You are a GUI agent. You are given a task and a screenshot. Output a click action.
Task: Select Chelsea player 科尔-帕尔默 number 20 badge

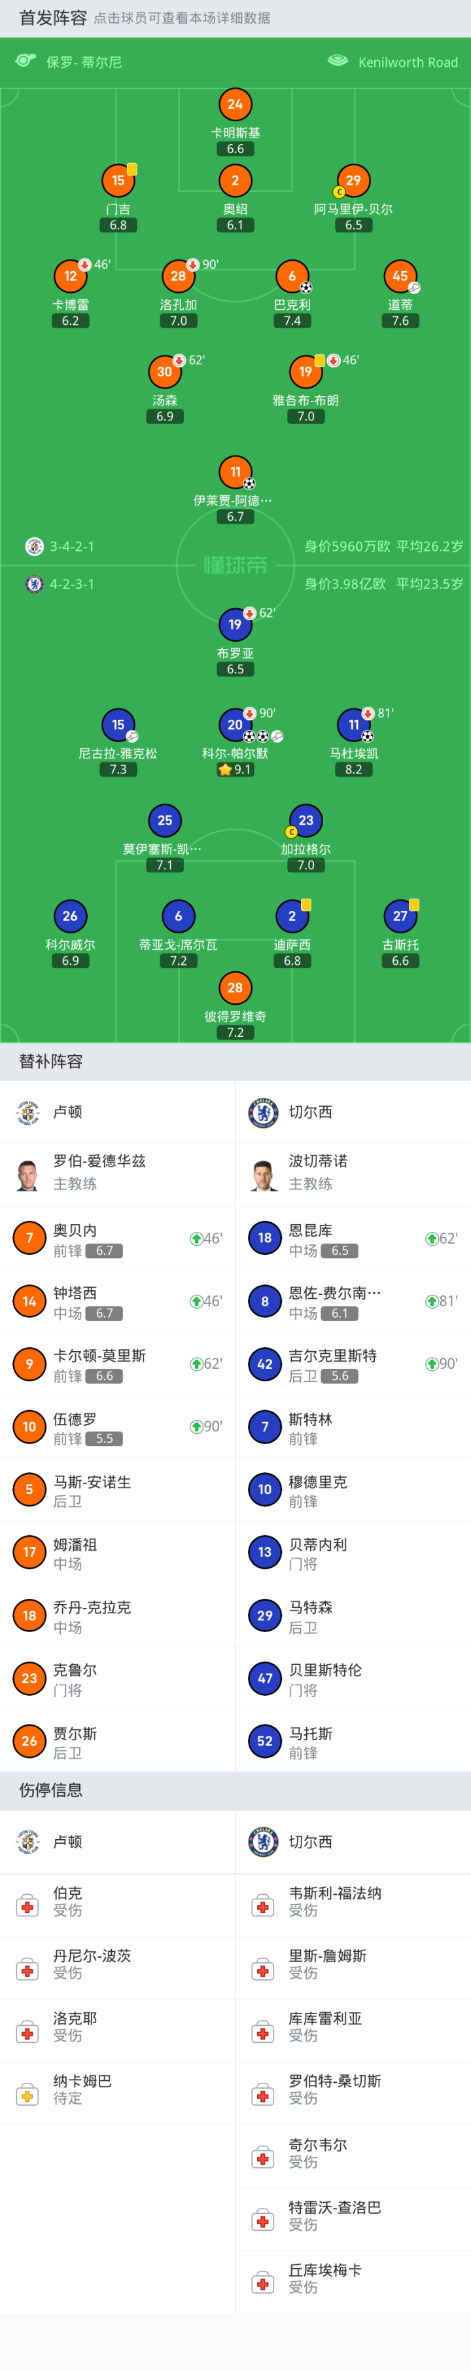[x=235, y=724]
